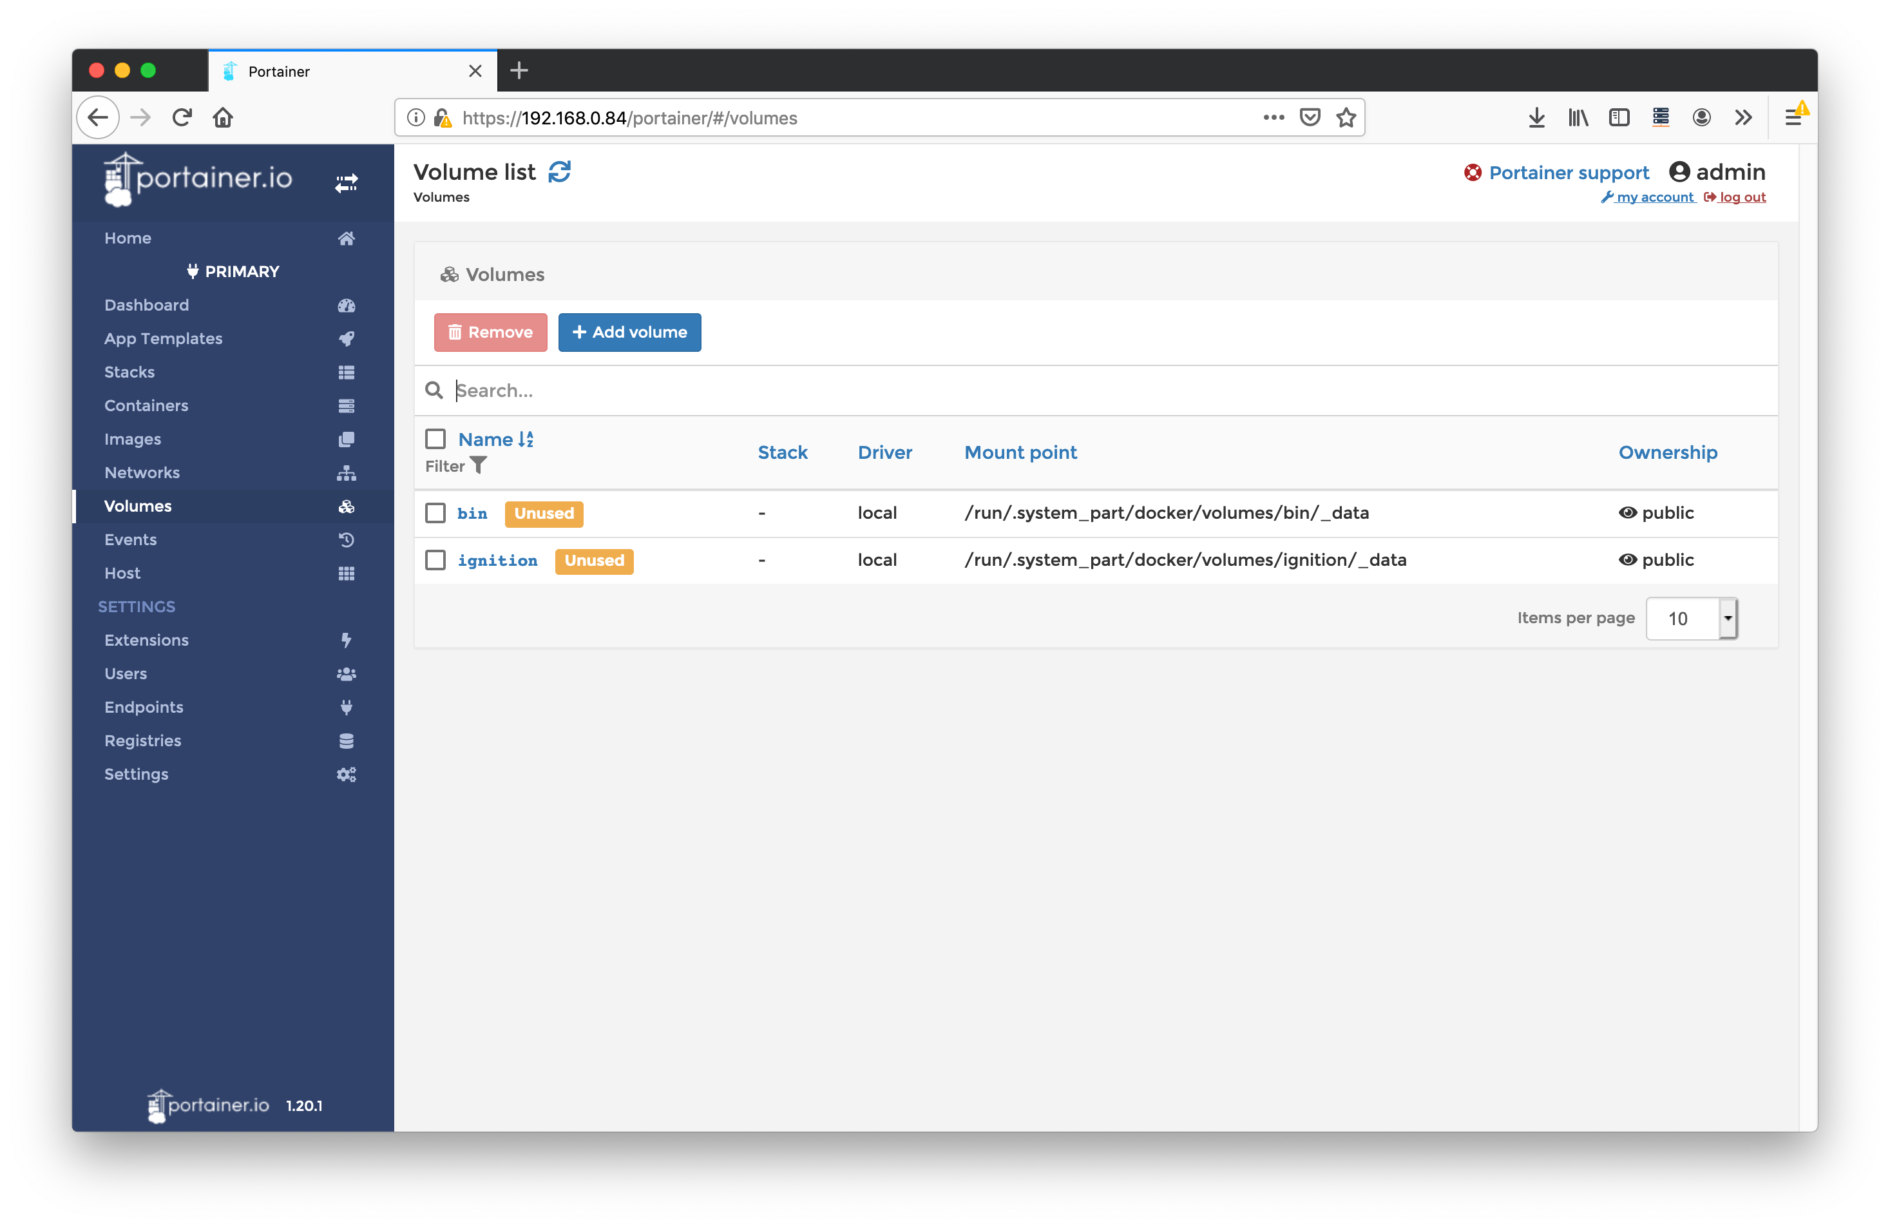The height and width of the screenshot is (1227, 1890).
Task: Refresh the volume list icon
Action: pos(560,171)
